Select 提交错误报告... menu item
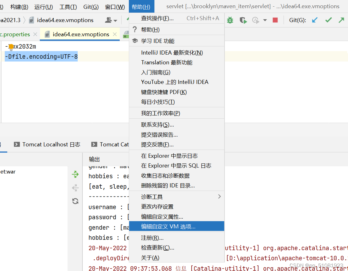 177,135
